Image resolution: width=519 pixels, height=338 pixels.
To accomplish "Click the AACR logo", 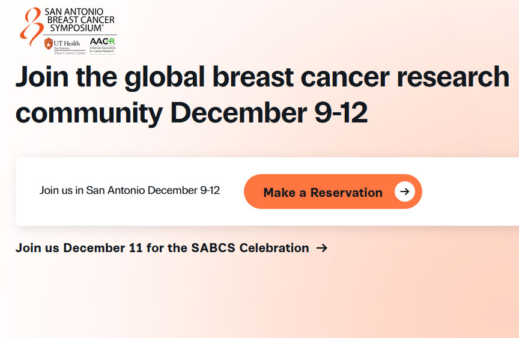I will pyautogui.click(x=102, y=41).
